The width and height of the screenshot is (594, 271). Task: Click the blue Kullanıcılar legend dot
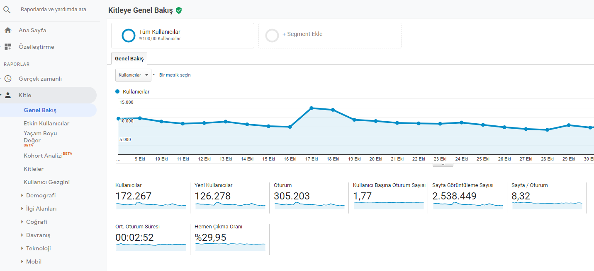point(117,91)
